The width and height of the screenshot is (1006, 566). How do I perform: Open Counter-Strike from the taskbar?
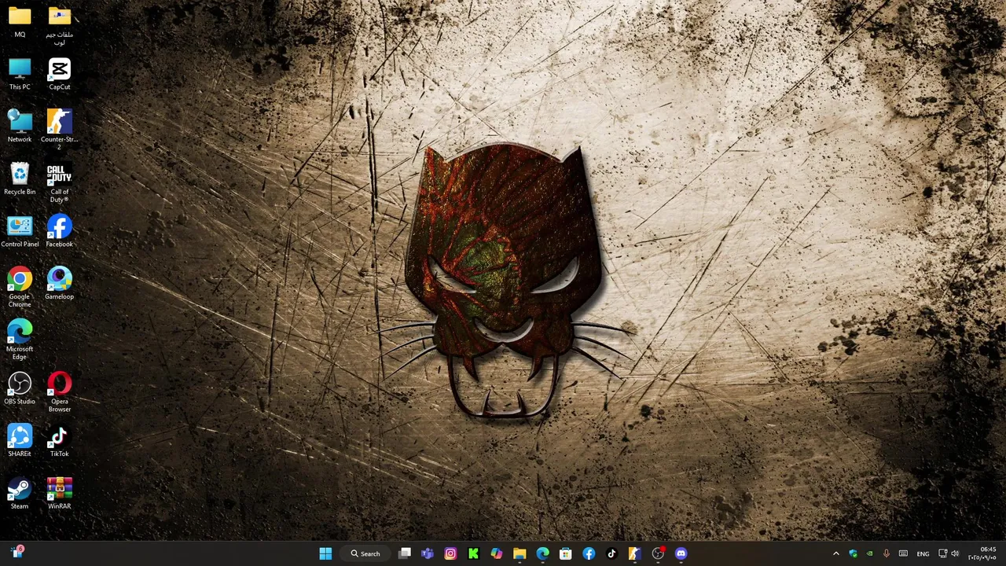coord(634,553)
